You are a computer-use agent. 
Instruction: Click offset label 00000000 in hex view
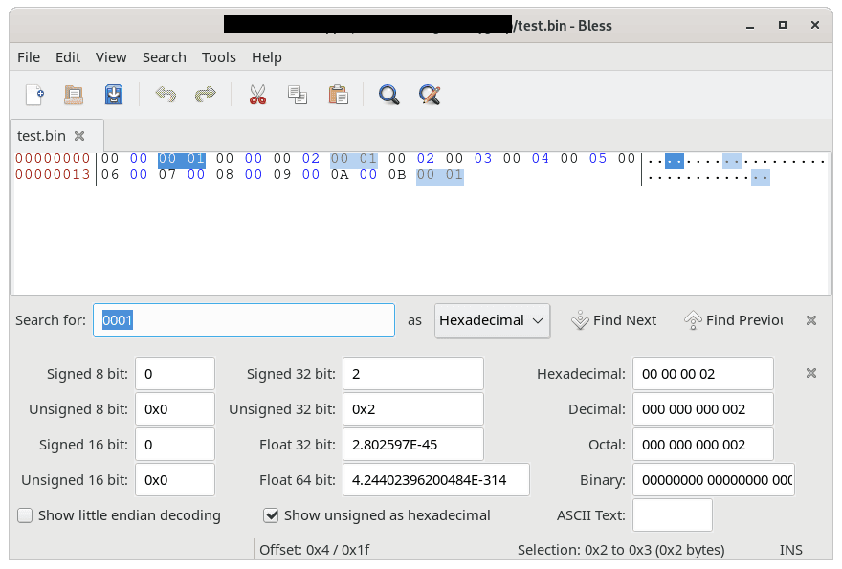coord(53,159)
